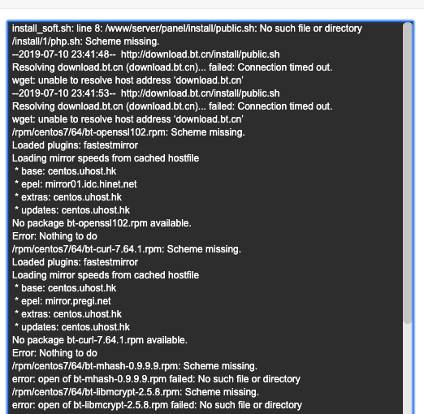424x414 pixels.
Task: Click 'No package bt-openssl102.rpm available' line
Action: [102, 223]
